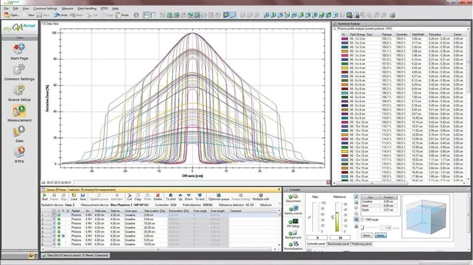473x265 pixels.
Task: Save the queue with the Save icon
Action: (83, 197)
